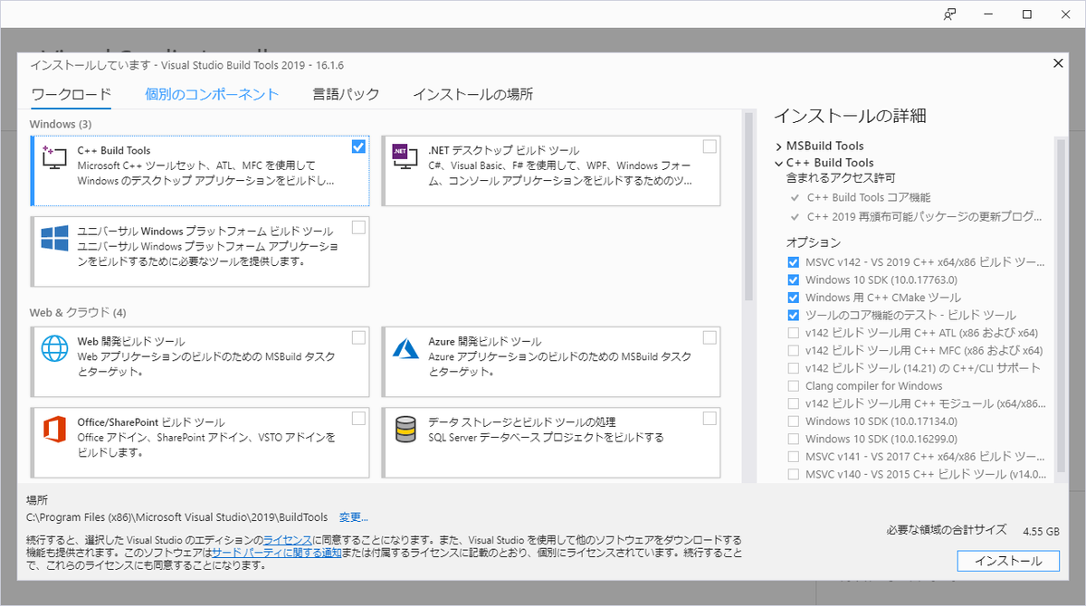
Task: Click the Windows (3) section header
Action: click(x=61, y=124)
